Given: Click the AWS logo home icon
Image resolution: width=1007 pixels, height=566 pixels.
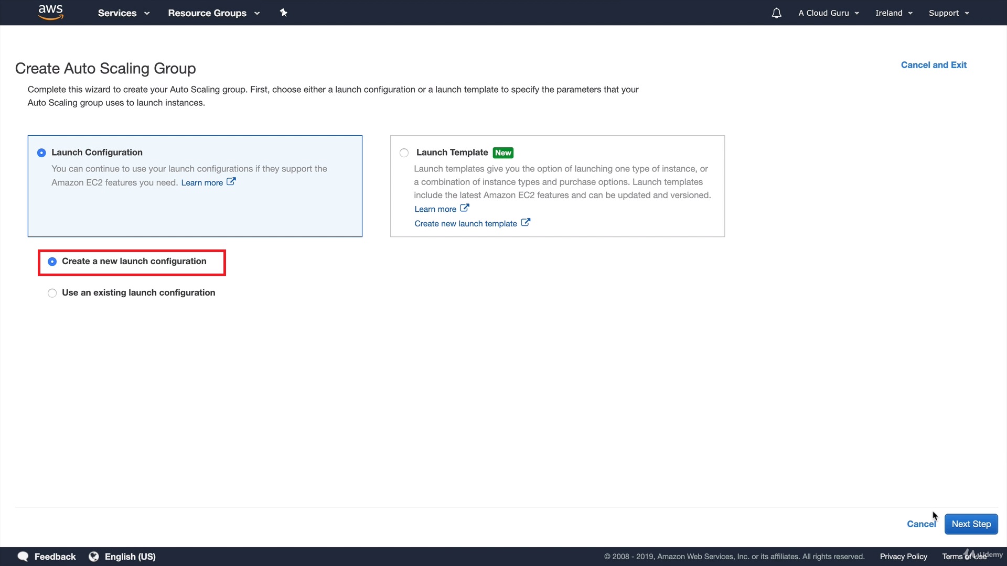Looking at the screenshot, I should pos(50,12).
